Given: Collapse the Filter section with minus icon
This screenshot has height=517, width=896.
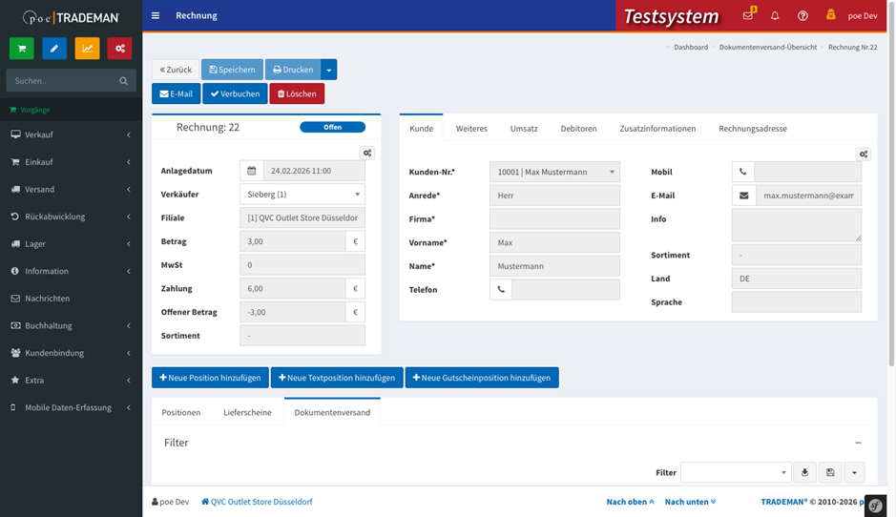Looking at the screenshot, I should (x=858, y=443).
